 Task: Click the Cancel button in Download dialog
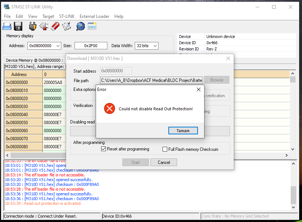(164, 162)
